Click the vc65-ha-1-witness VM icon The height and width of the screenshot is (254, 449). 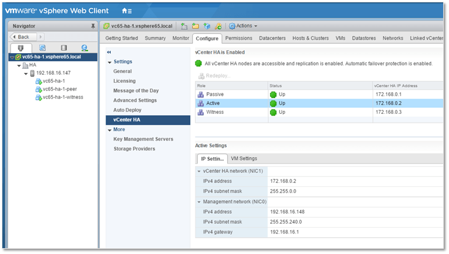[x=38, y=98]
